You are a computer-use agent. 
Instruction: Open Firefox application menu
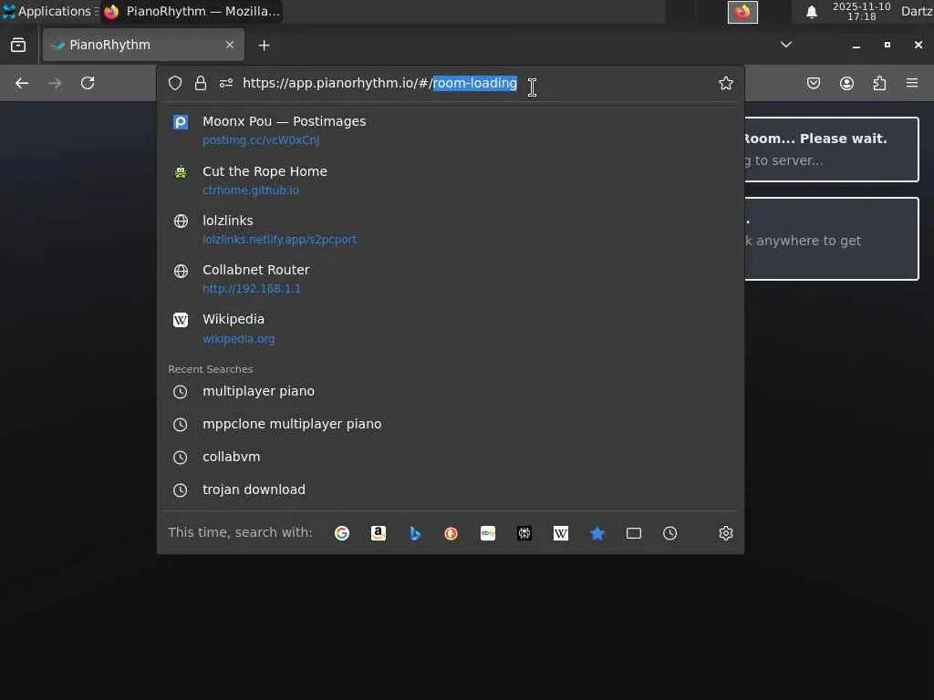click(x=912, y=83)
